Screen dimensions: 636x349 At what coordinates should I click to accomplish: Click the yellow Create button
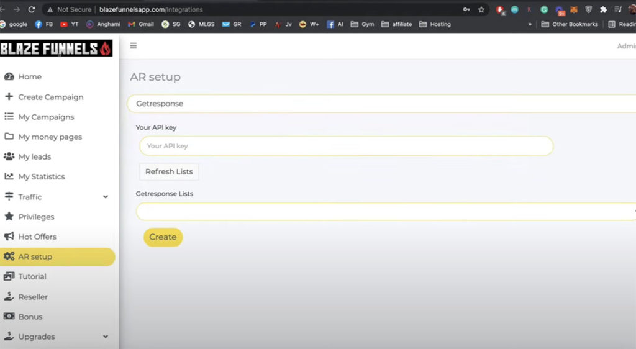163,237
